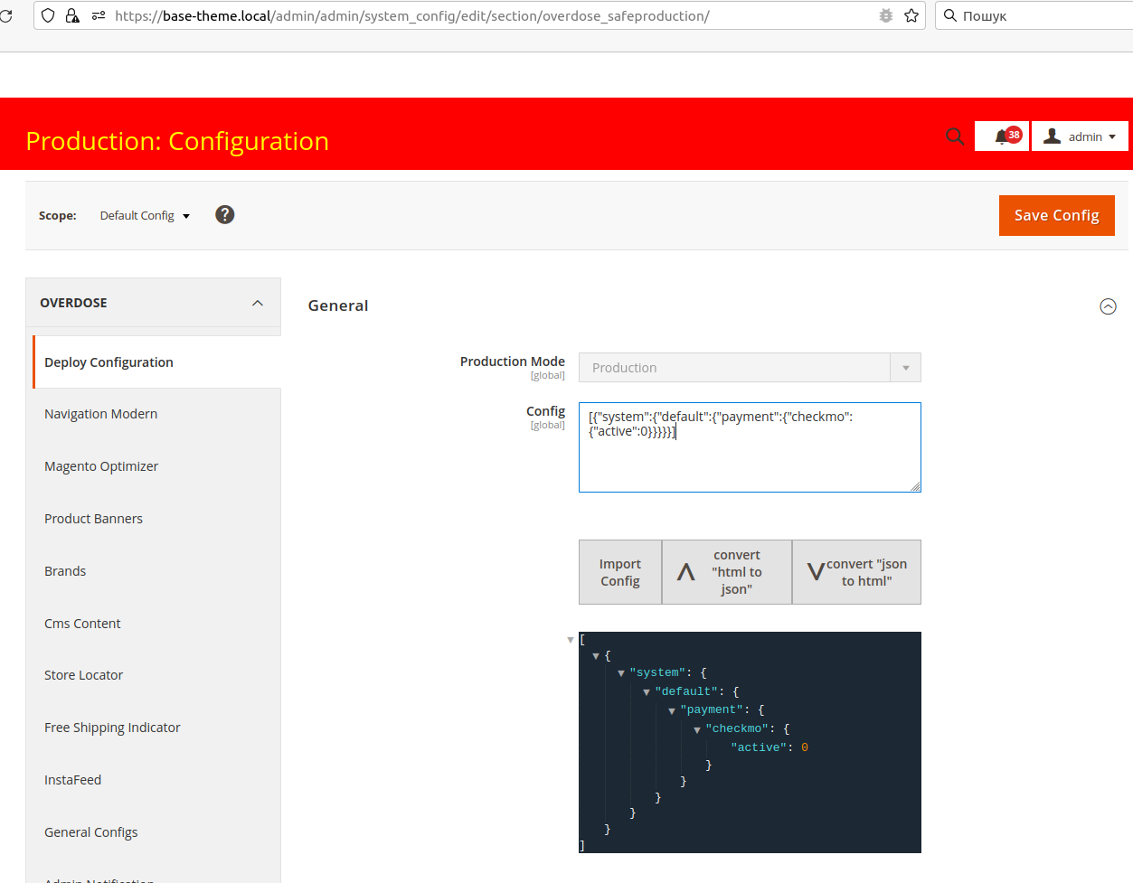Image resolution: width=1133 pixels, height=883 pixels.
Task: Collapse the General section circle arrow icon
Action: 1108,306
